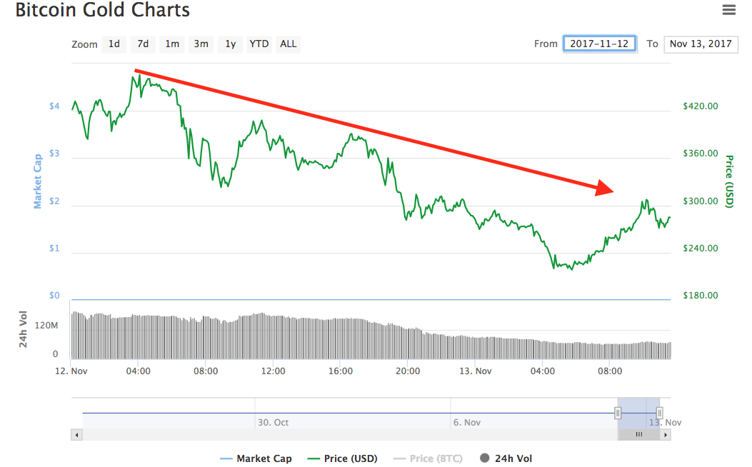Set zoom to 7d

(x=143, y=44)
